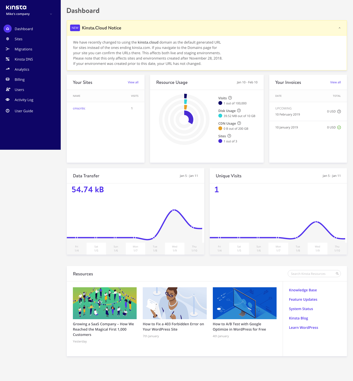Click the Visits dark blue color dot
353x381 pixels.
pos(220,103)
